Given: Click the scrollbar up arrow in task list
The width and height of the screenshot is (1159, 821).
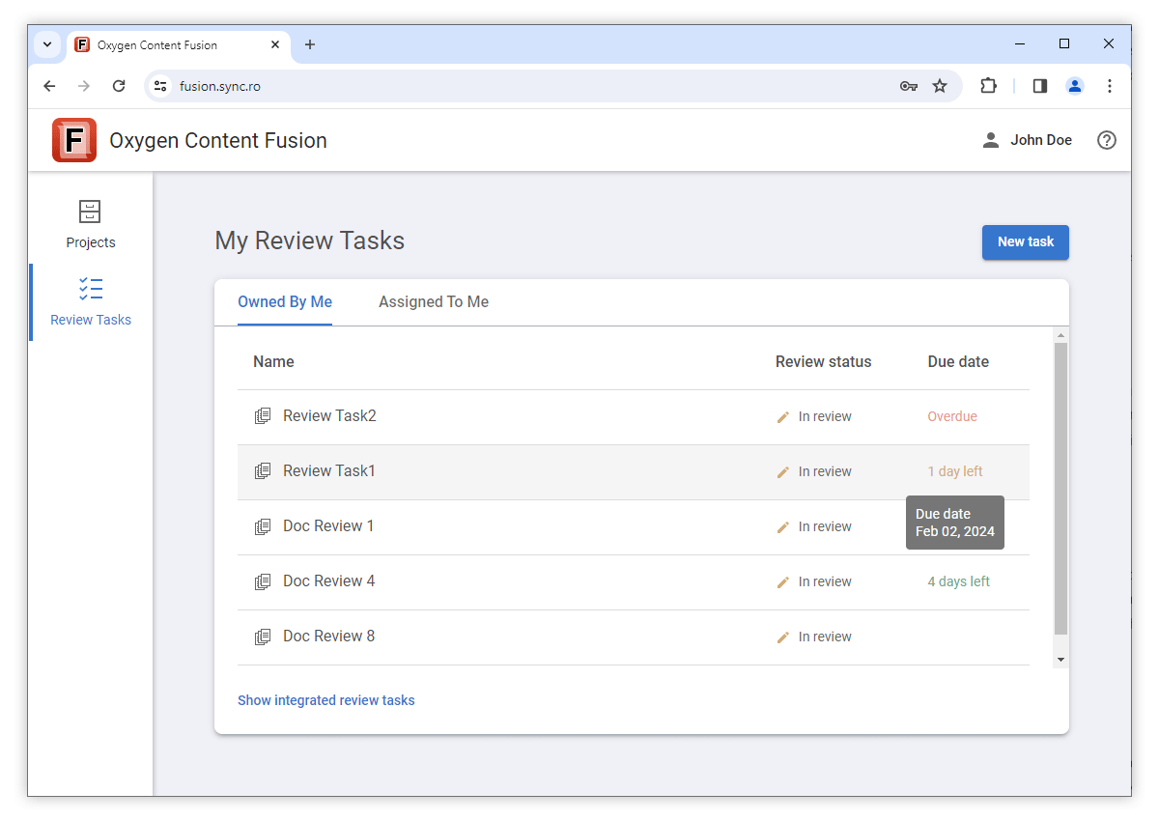Looking at the screenshot, I should click(x=1060, y=335).
